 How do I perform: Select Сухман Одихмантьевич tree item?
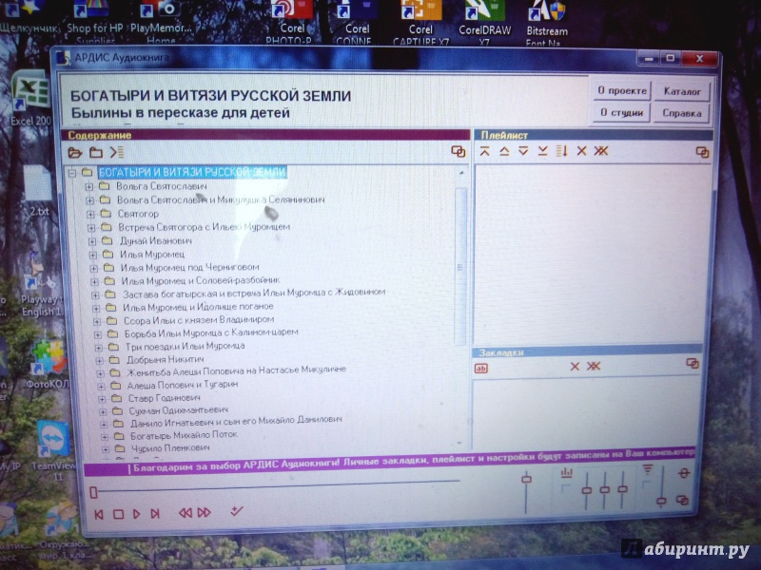pyautogui.click(x=178, y=410)
